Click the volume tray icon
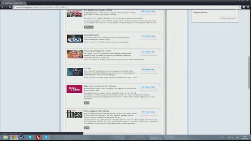251x141 pixels. coord(230,137)
